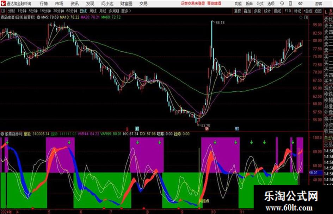Image resolution: width=333 pixels, height=214 pixels.
Task: Open the 行情 menu
Action: pyautogui.click(x=44, y=4)
